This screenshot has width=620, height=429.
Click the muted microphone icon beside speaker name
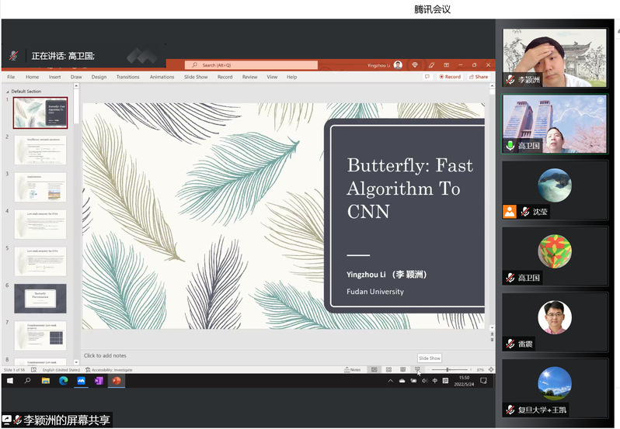coord(14,56)
